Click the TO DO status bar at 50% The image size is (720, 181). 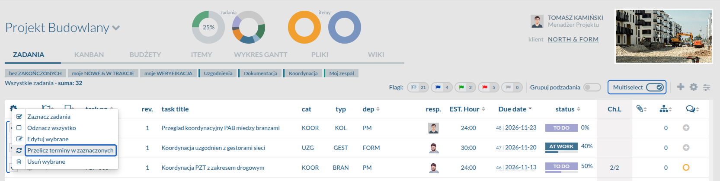[x=561, y=167]
